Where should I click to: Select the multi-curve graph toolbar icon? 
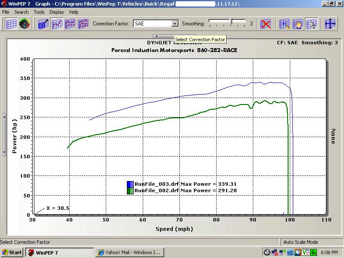(83, 24)
